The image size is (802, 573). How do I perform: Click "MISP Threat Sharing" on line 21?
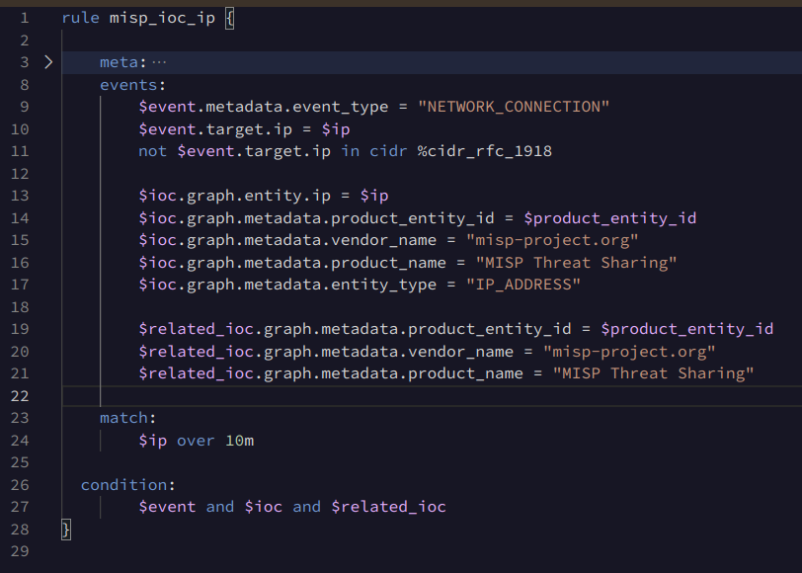653,373
